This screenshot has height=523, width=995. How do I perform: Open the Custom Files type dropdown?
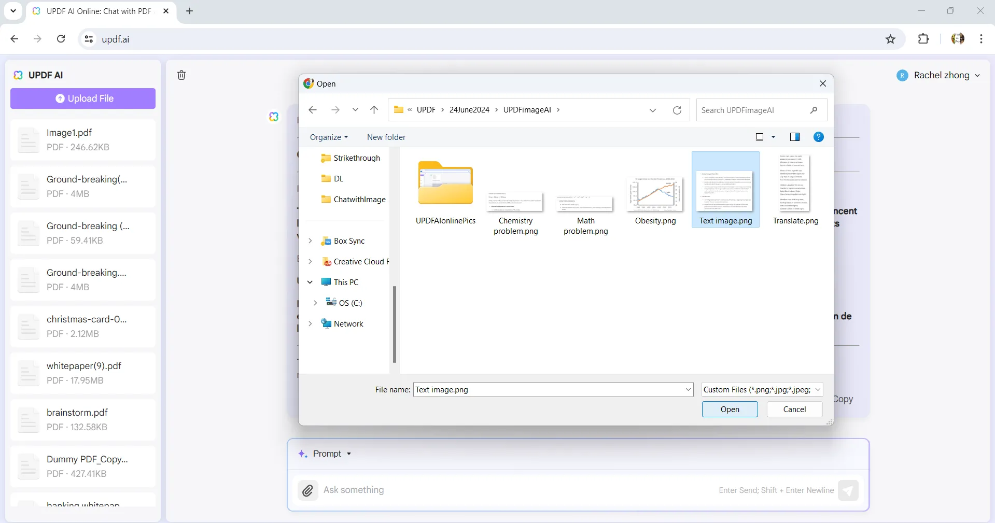click(x=762, y=390)
